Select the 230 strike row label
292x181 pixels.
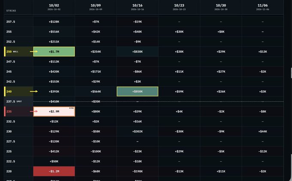(x=18, y=131)
